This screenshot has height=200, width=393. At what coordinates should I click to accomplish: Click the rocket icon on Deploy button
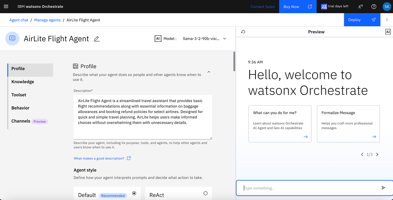(373, 20)
